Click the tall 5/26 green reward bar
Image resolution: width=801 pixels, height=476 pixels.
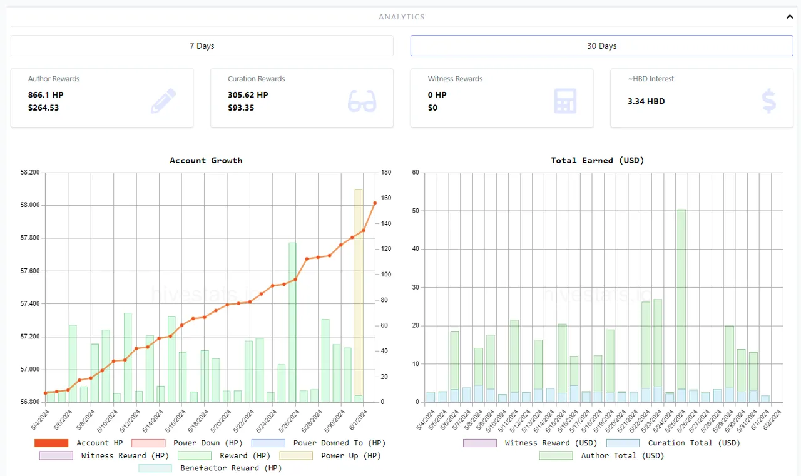pos(292,322)
